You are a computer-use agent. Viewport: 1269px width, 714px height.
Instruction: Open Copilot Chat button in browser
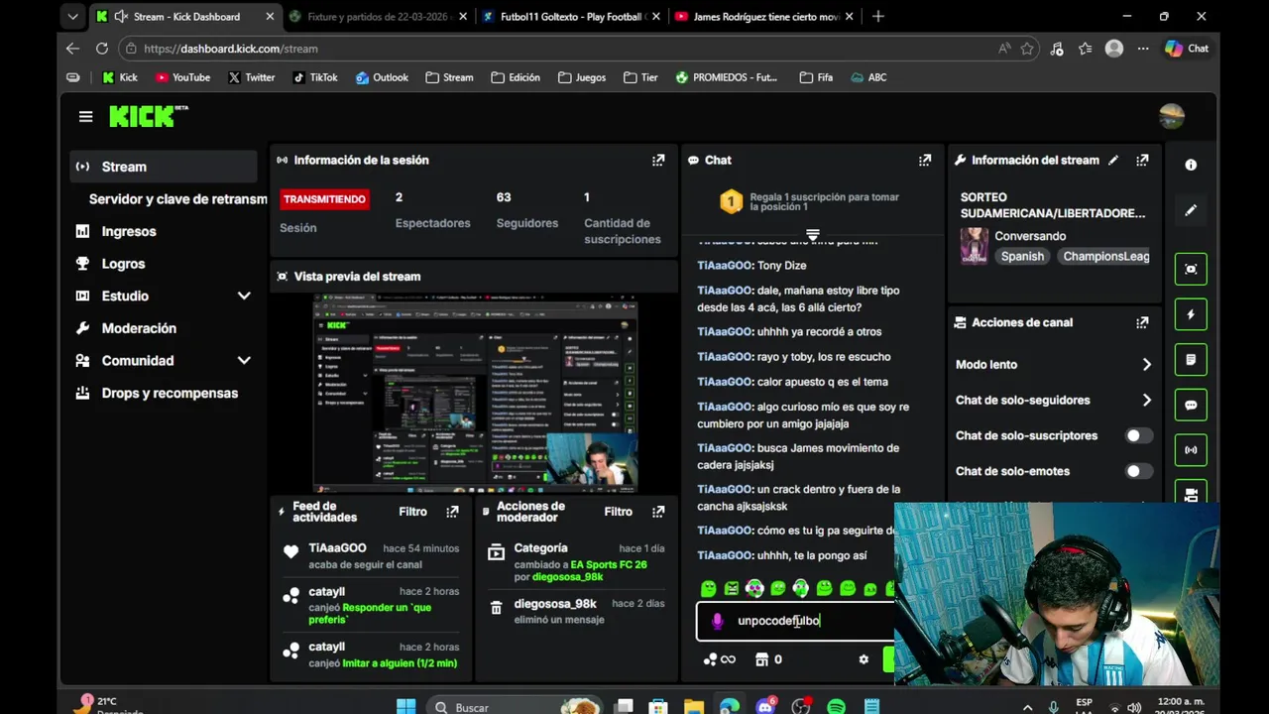[1187, 49]
